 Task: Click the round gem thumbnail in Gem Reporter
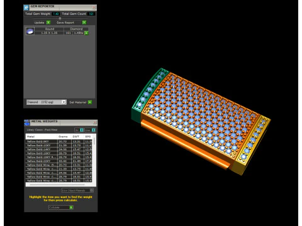[30, 31]
